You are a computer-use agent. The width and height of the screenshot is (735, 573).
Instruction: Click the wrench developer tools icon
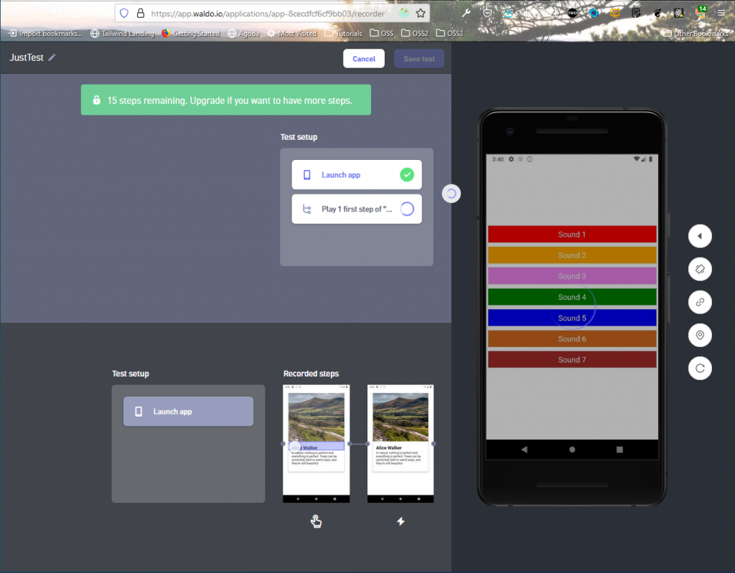pyautogui.click(x=466, y=13)
